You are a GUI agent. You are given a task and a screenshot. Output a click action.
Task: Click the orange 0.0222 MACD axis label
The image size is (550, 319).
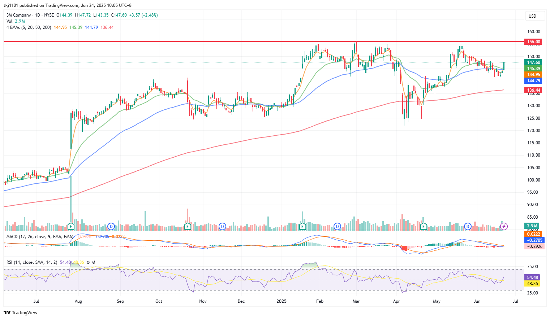(x=533, y=234)
